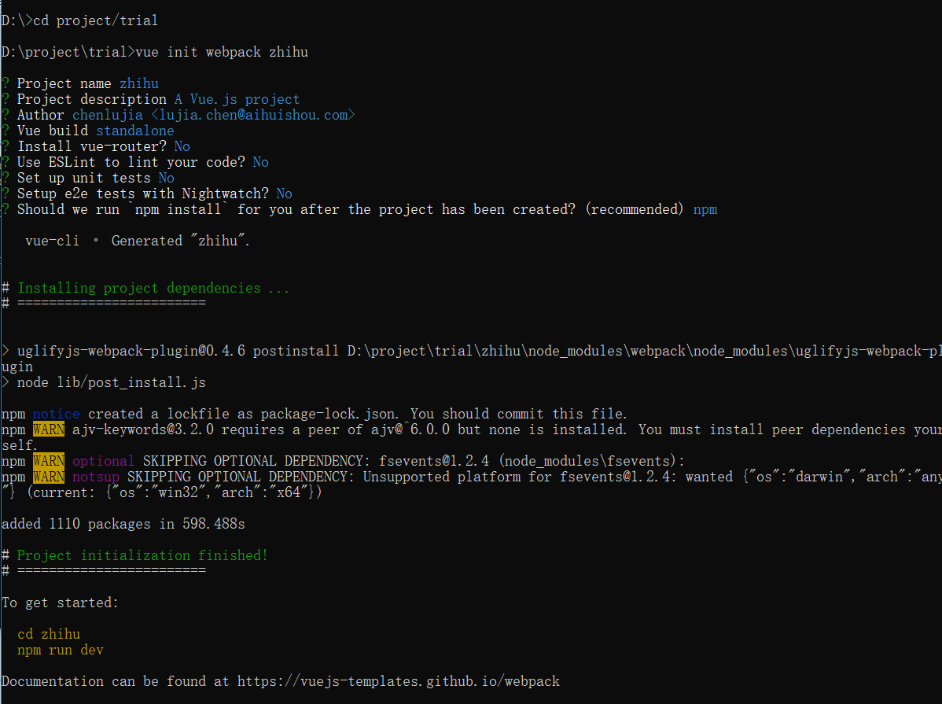Click the WARN badge on the ajv-keywords line
The image size is (942, 704).
pyautogui.click(x=49, y=429)
